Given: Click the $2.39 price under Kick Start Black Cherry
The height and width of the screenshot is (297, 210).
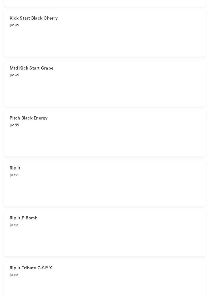Looking at the screenshot, I should (x=14, y=25).
